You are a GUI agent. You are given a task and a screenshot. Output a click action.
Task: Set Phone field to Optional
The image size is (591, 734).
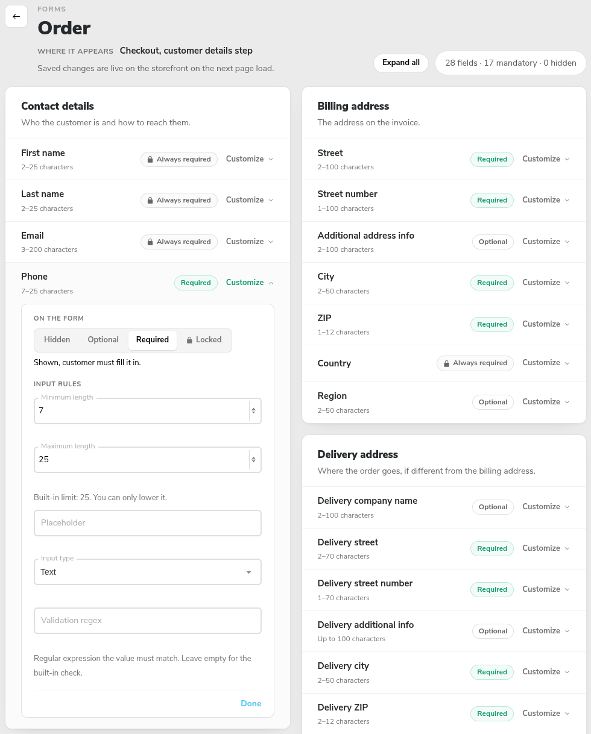click(103, 340)
